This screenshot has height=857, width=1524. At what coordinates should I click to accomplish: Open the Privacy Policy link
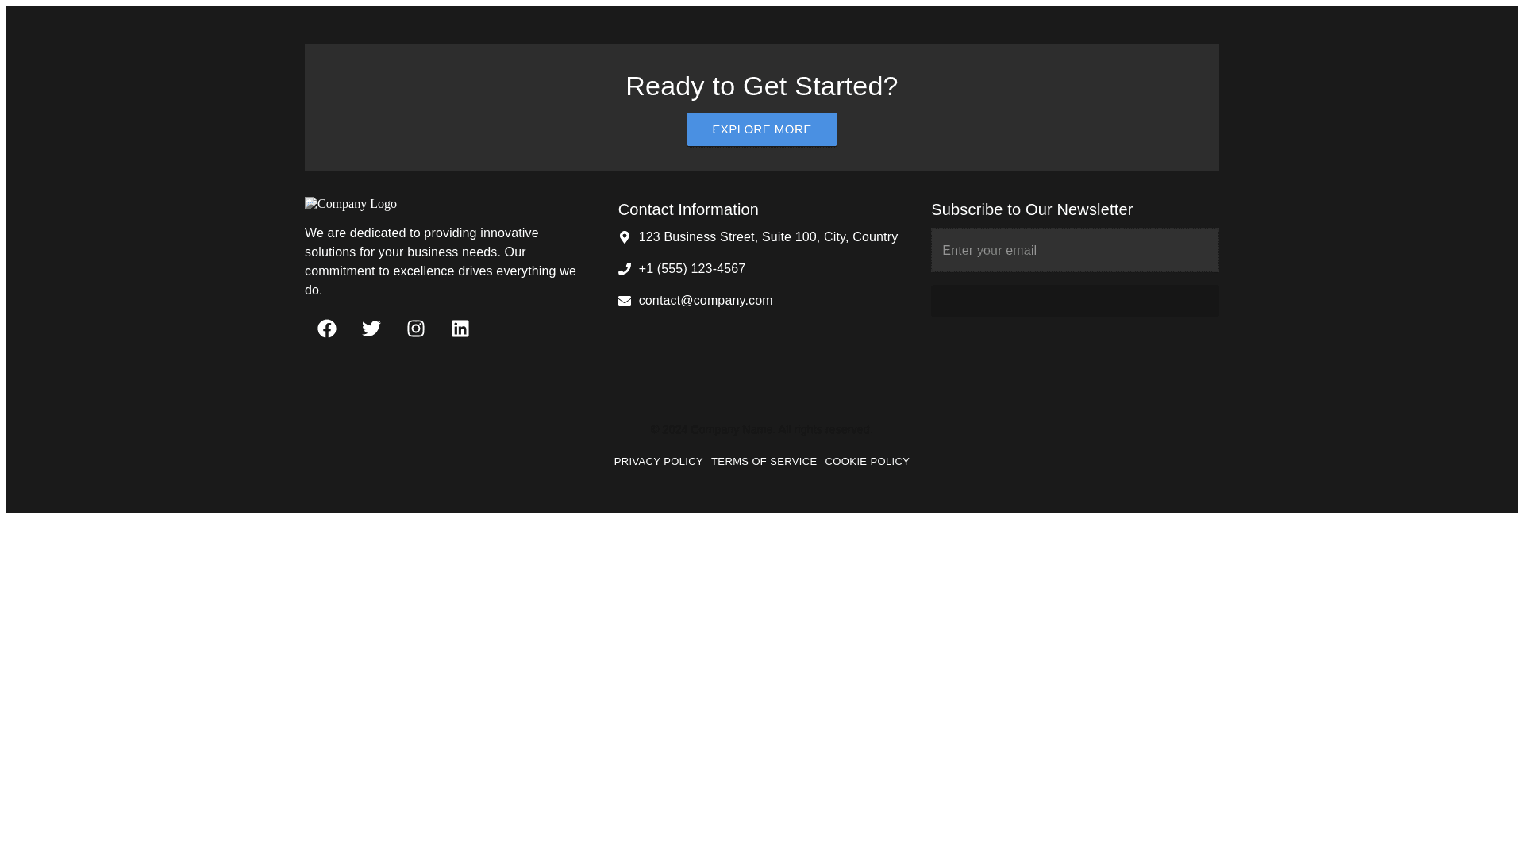click(658, 462)
